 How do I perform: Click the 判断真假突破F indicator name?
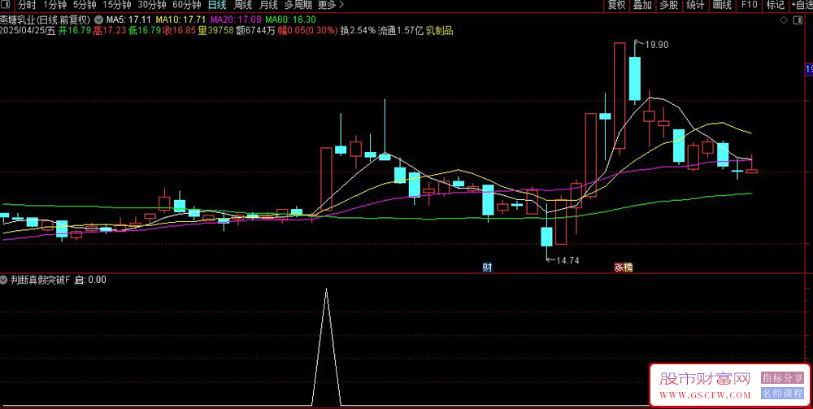coord(41,280)
